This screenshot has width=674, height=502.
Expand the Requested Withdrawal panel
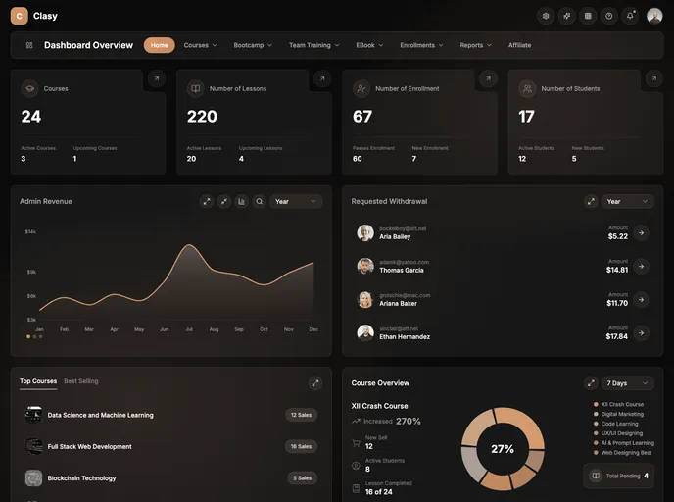591,201
